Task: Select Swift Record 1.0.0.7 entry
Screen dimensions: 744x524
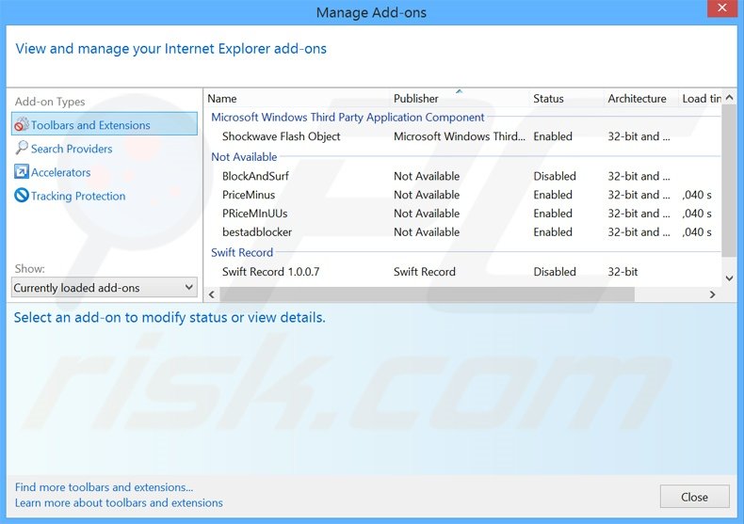Action: coord(270,272)
